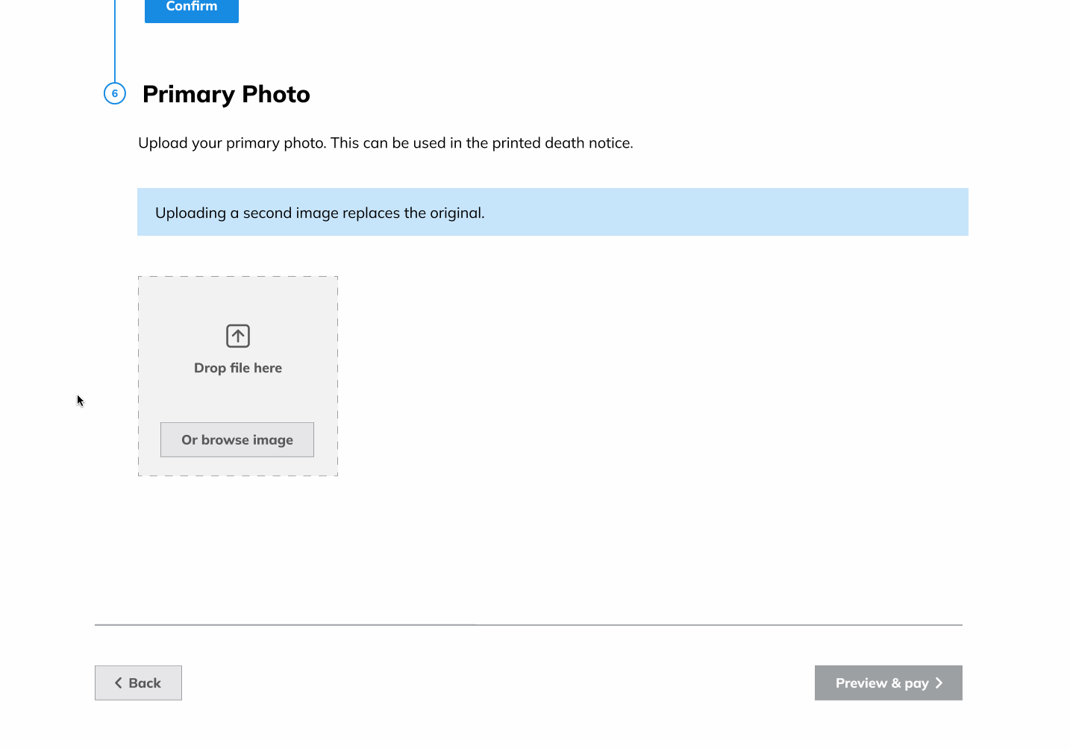Click the darker filled part of progress line
Screen dimensions: 1070x749
click(x=284, y=624)
